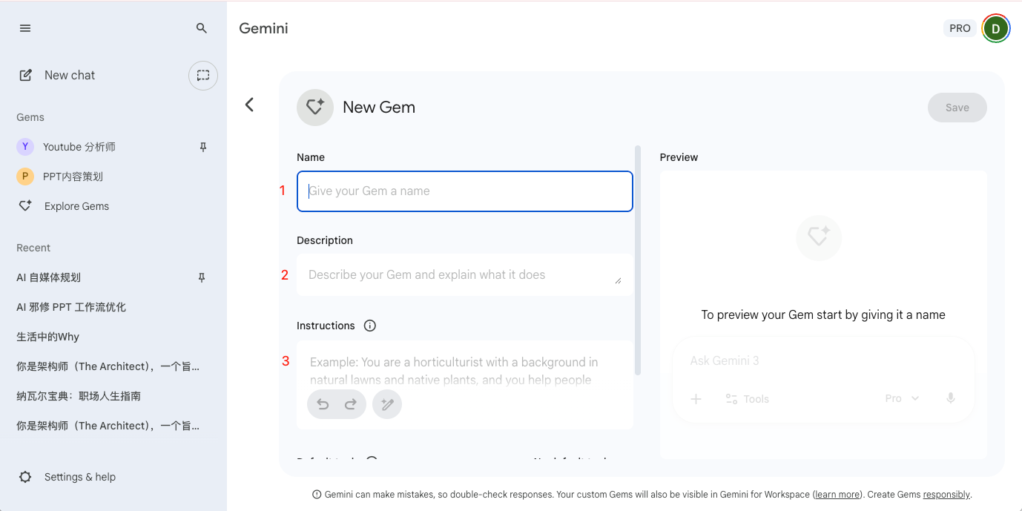Open Settings & help menu

coord(79,477)
